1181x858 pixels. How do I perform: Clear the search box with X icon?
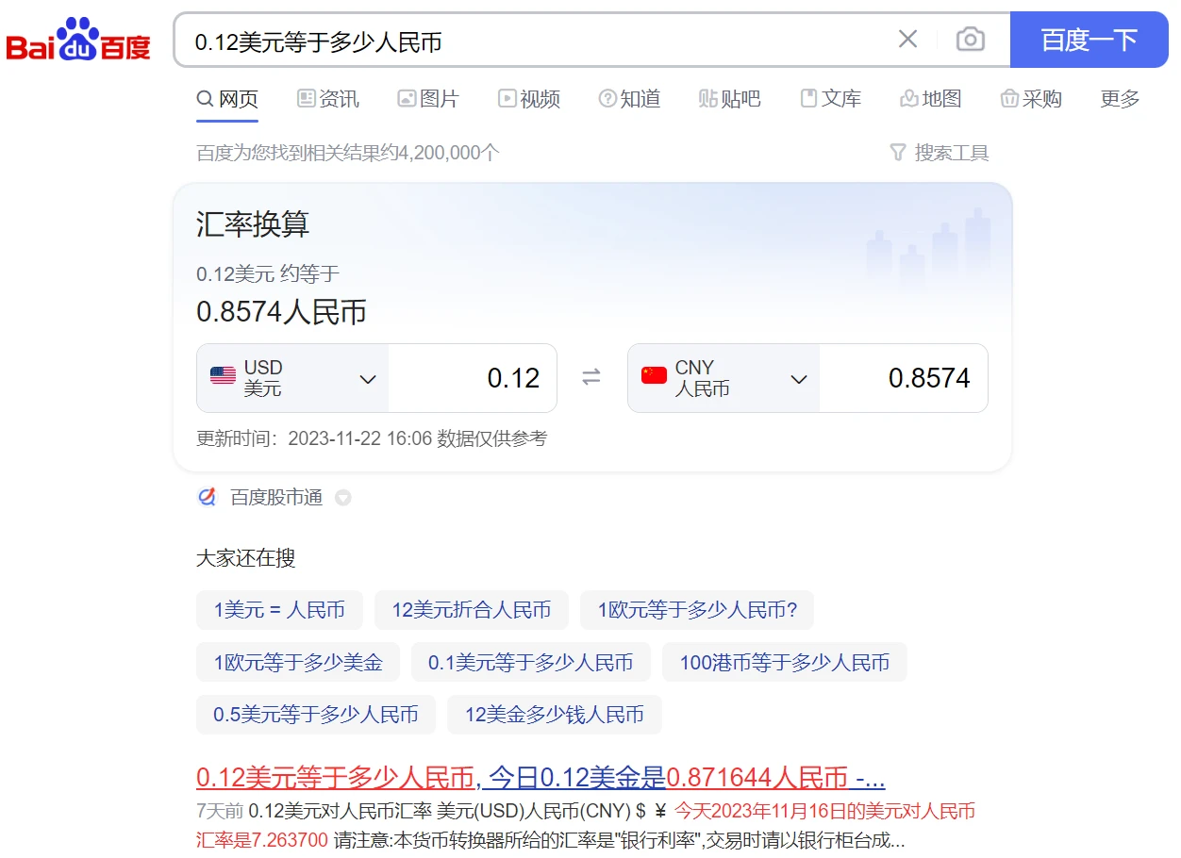(x=907, y=40)
